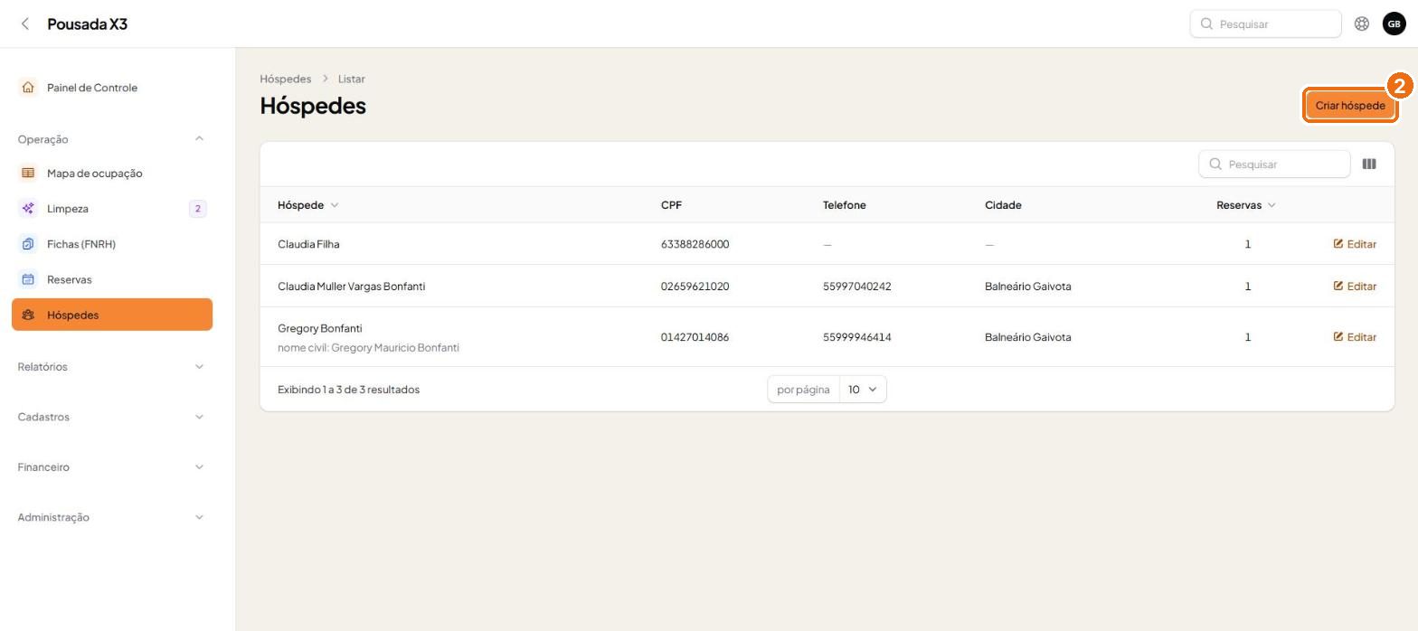Go to Mapa de ocupação
Screen dimensions: 1418x631
tap(111, 174)
